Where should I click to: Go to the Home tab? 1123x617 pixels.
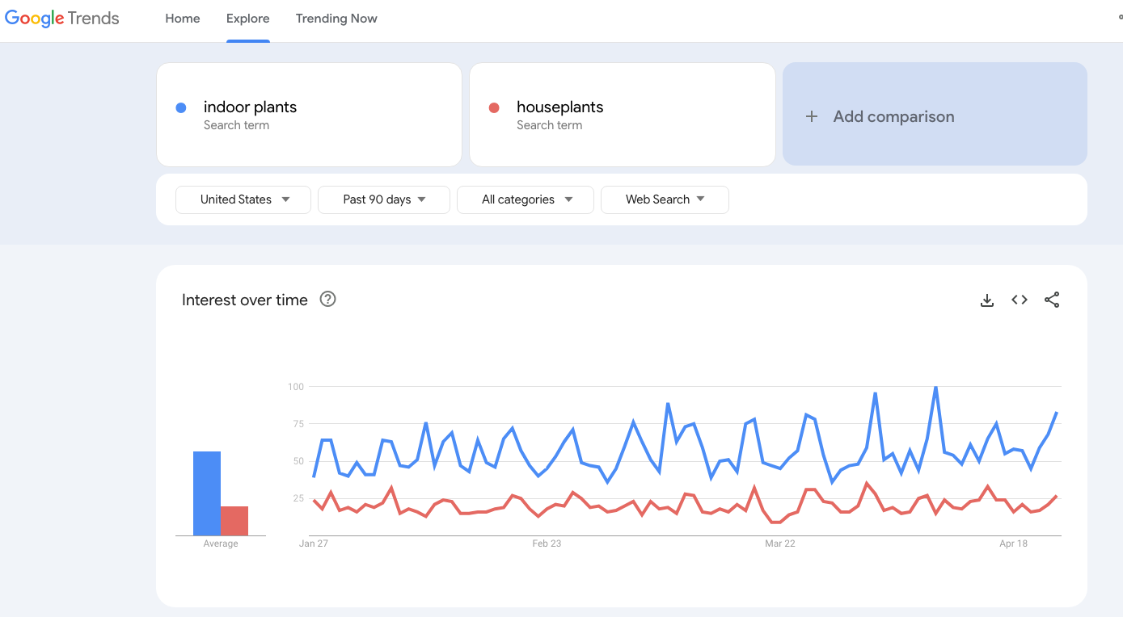tap(183, 19)
